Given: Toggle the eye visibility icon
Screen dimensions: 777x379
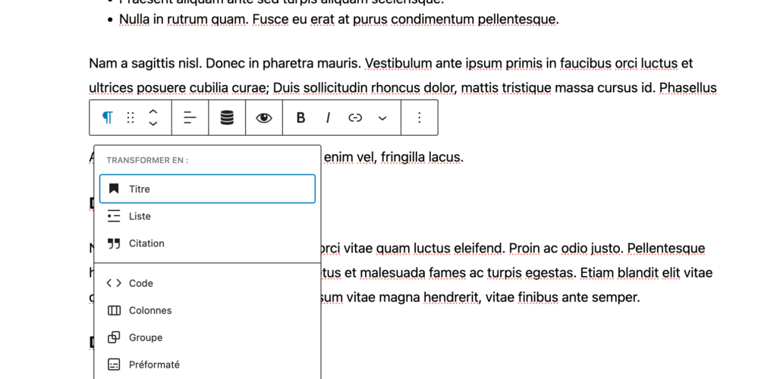Looking at the screenshot, I should (x=264, y=117).
